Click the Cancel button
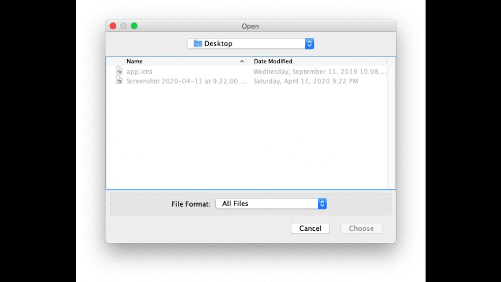501x282 pixels. coord(310,228)
